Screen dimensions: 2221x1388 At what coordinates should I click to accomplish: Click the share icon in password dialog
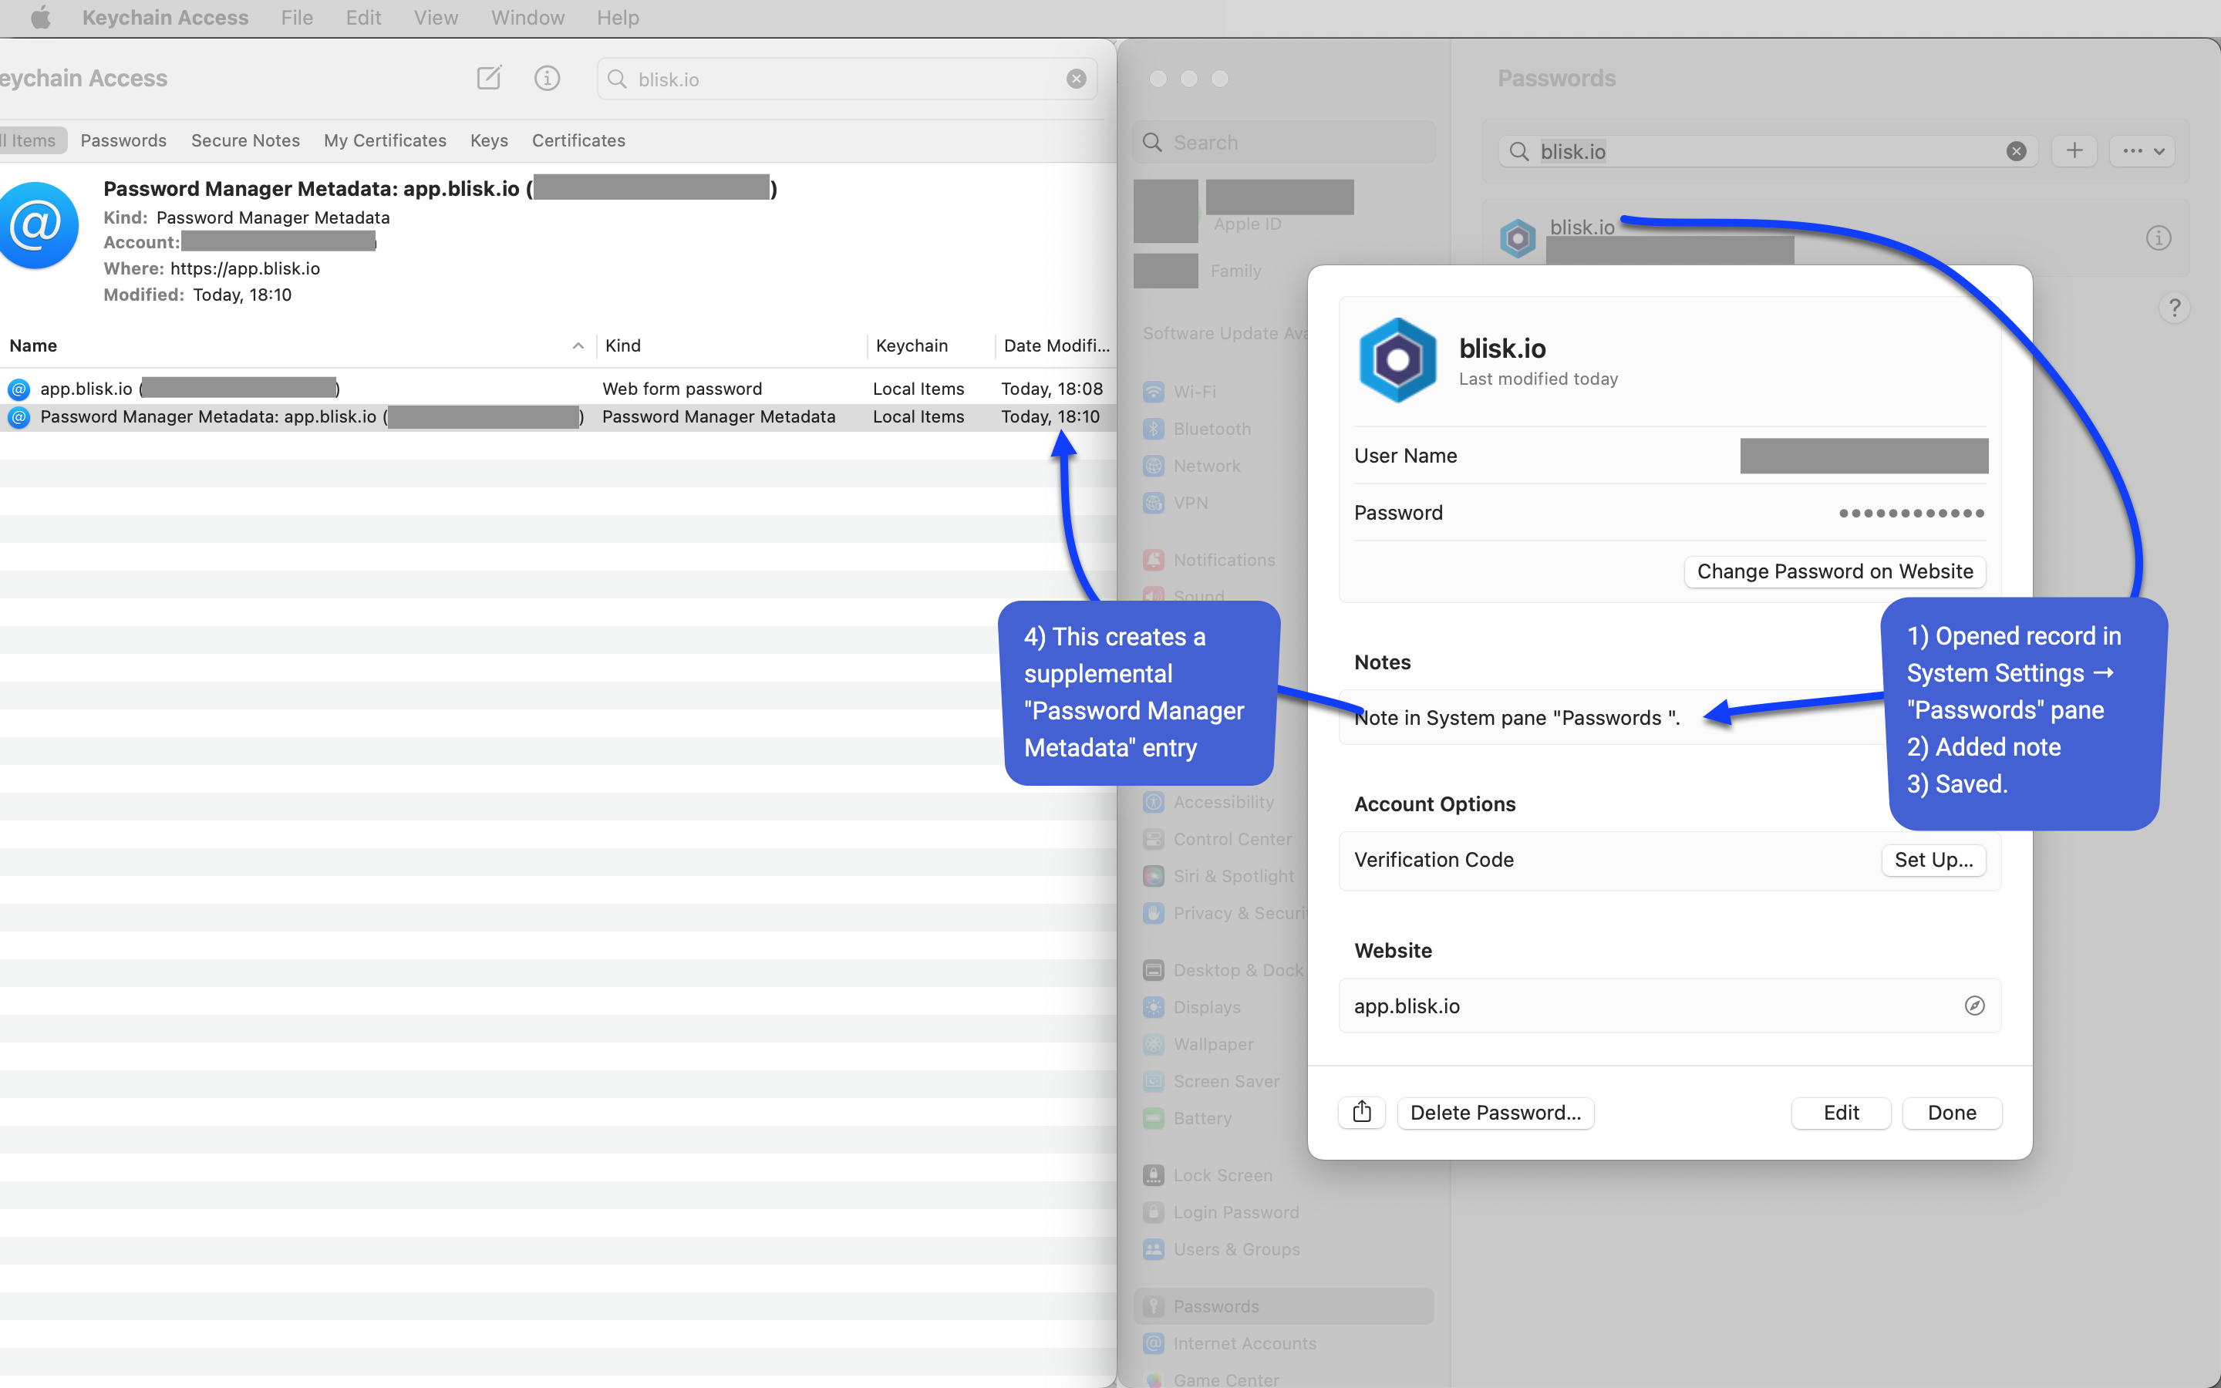(1362, 1112)
